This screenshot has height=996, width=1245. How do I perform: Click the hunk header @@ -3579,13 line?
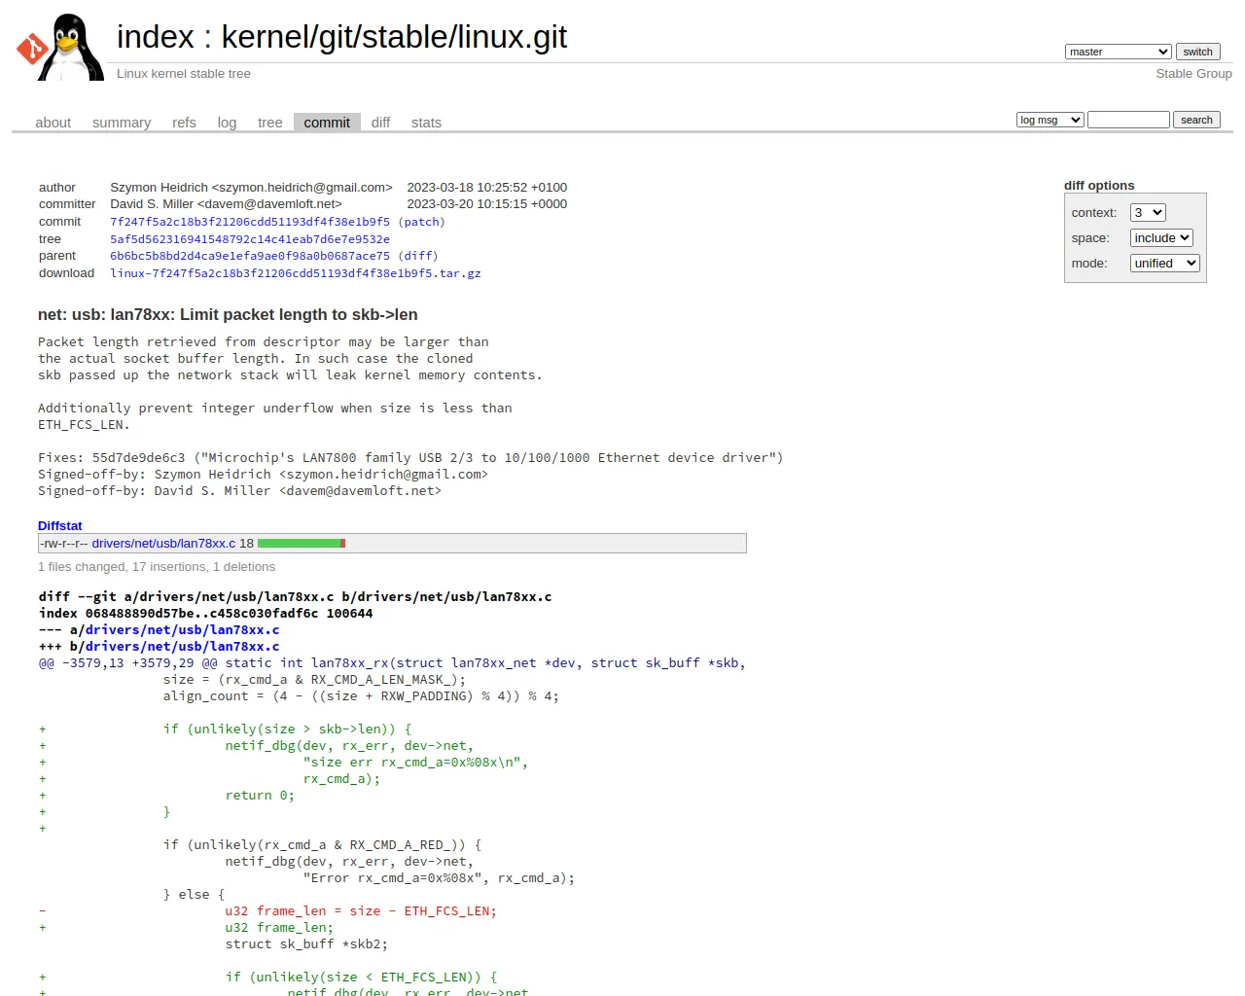[392, 663]
